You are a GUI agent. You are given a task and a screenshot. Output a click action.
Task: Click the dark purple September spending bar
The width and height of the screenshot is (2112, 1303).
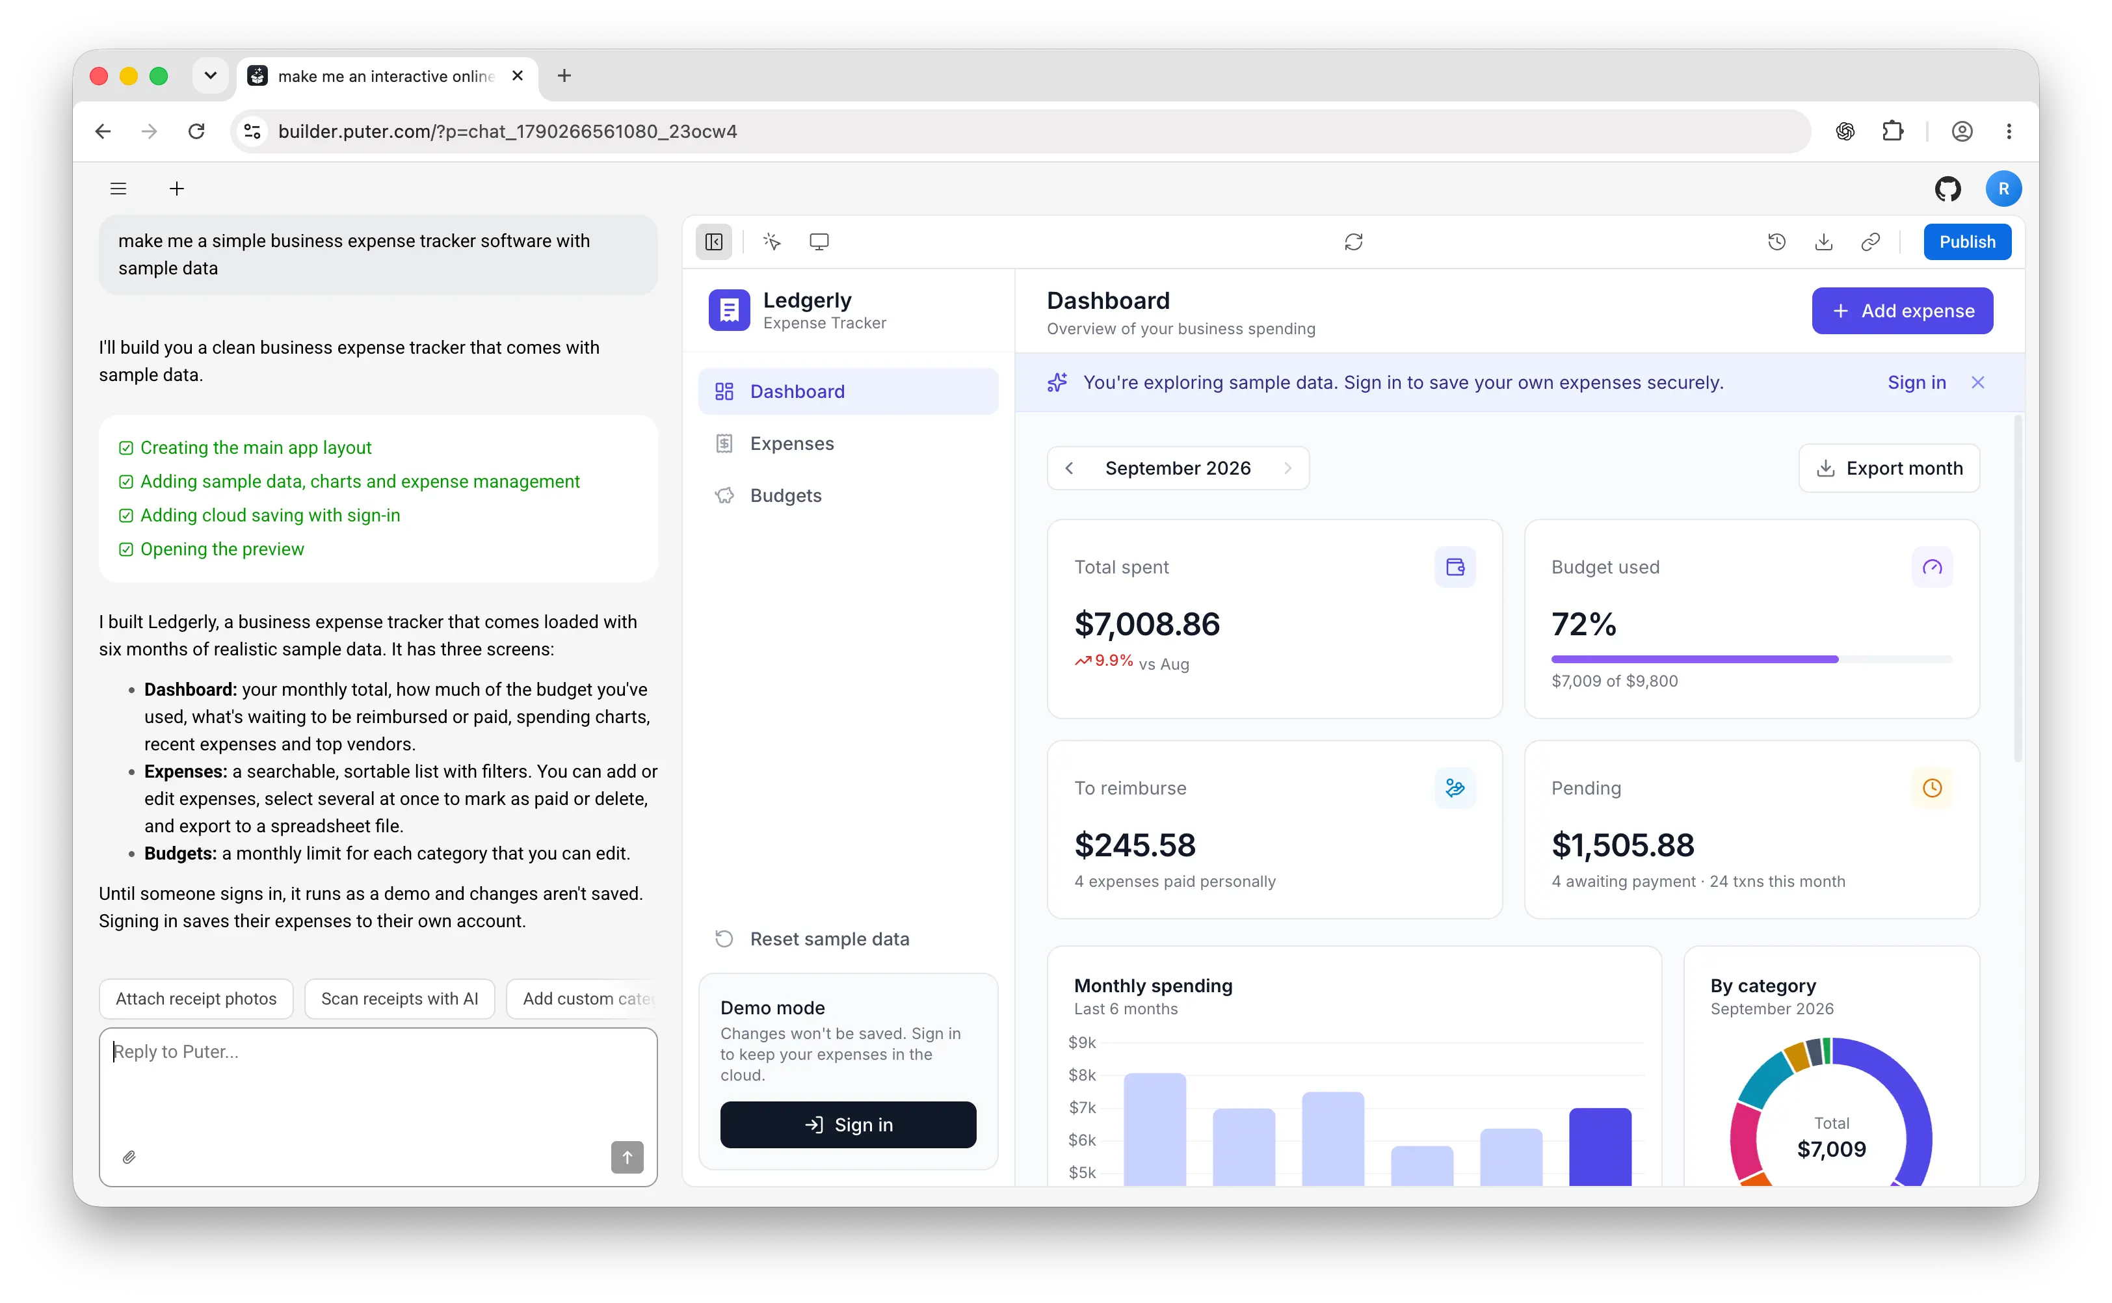click(1600, 1147)
